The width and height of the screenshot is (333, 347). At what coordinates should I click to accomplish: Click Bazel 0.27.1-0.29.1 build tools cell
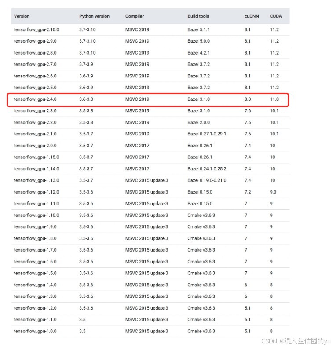point(207,134)
